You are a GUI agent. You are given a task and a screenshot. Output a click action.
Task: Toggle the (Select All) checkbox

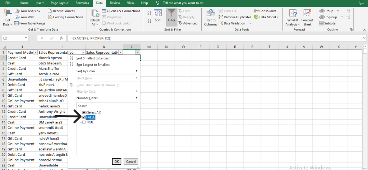(x=84, y=112)
